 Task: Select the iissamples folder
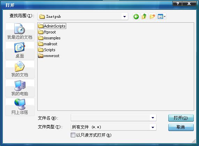point(49,38)
